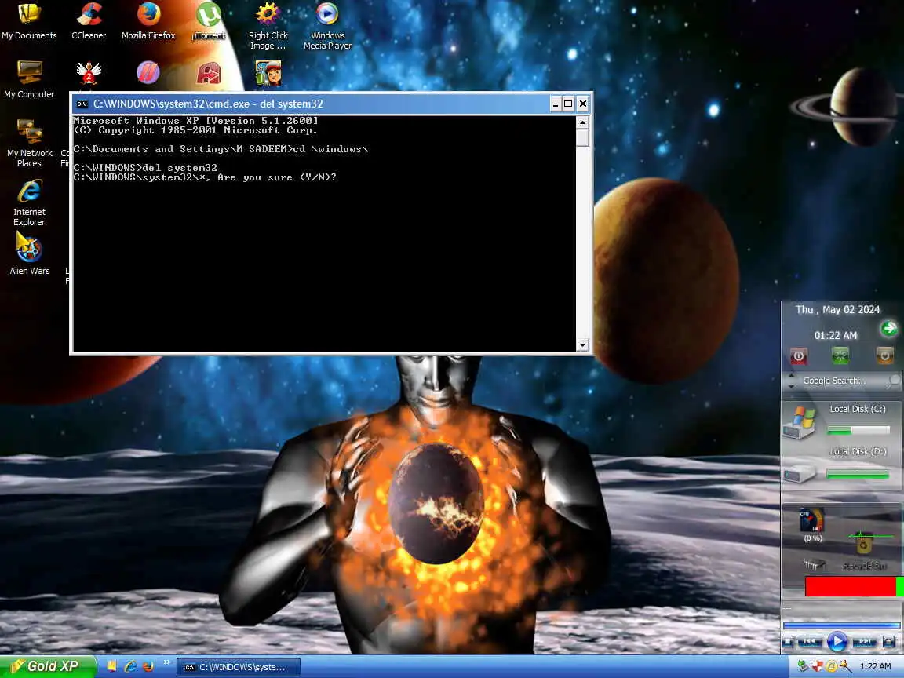Screen dimensions: 904x678
Task: Open Windows Media Player desktop shortcut
Action: click(327, 26)
